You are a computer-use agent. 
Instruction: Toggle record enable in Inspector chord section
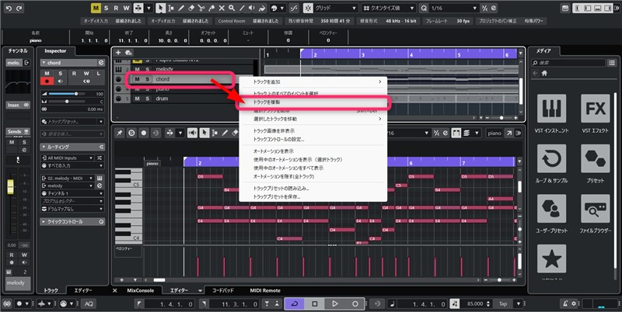(47, 81)
